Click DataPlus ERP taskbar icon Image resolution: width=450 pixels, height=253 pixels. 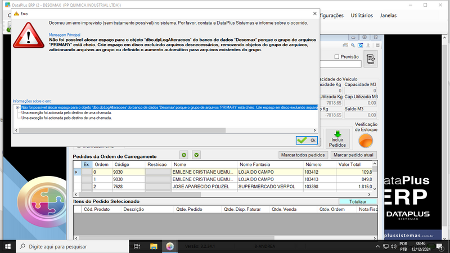click(170, 246)
